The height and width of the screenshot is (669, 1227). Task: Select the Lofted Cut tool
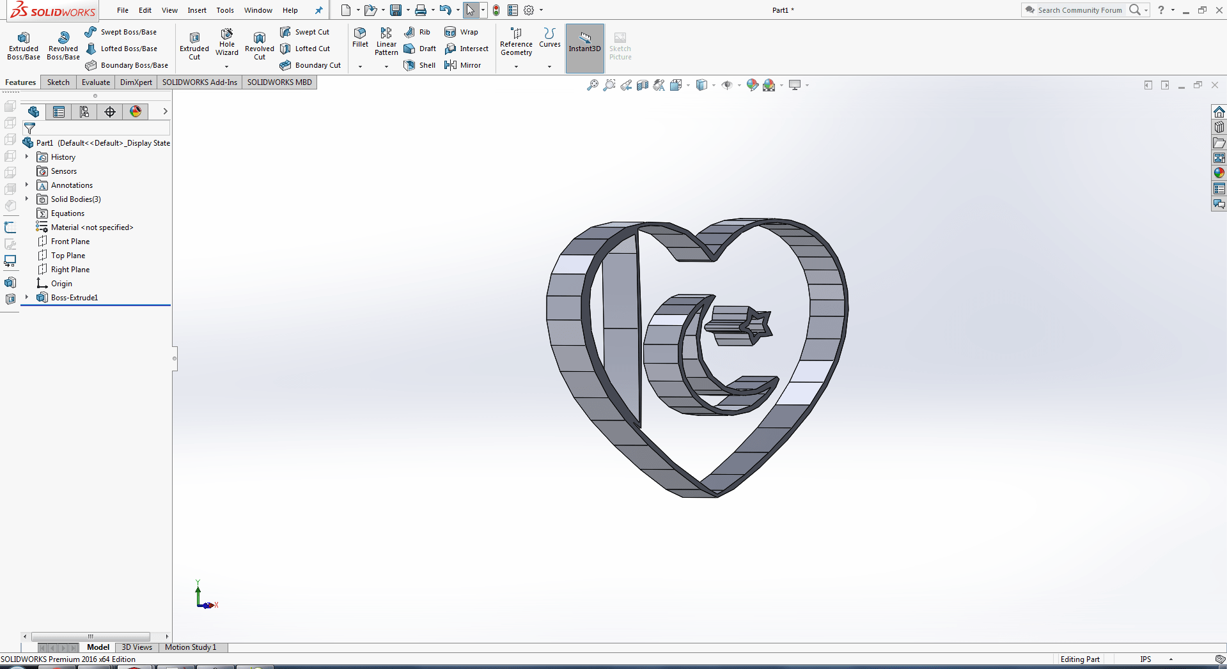coord(305,49)
